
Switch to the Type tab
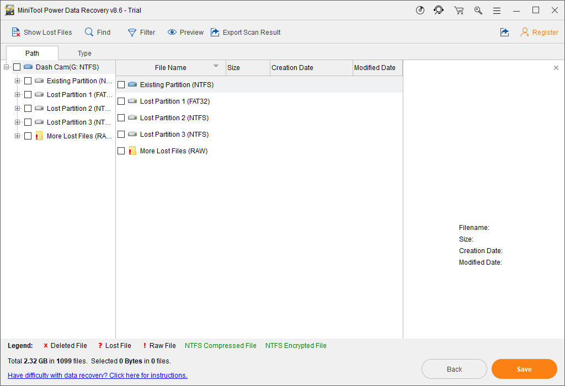(84, 53)
